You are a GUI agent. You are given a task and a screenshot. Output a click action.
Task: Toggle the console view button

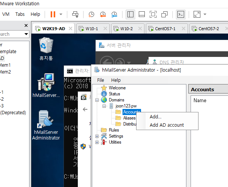[x=181, y=14]
